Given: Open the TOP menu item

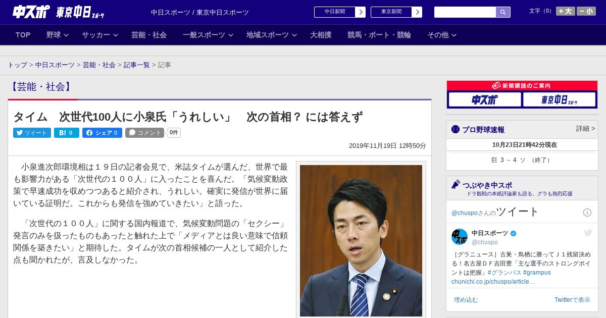Looking at the screenshot, I should [x=23, y=35].
